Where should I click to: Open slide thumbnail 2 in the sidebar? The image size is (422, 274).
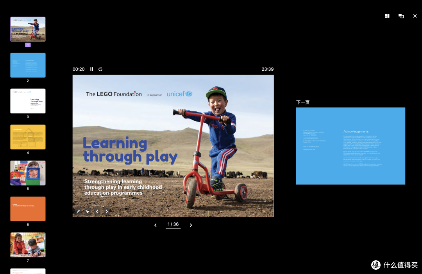tap(28, 65)
